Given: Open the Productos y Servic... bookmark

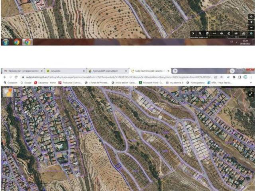Looking at the screenshot, I should 70,83.
